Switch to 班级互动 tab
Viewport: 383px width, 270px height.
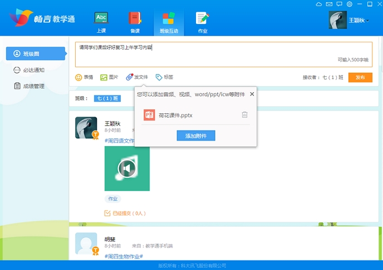click(x=169, y=22)
